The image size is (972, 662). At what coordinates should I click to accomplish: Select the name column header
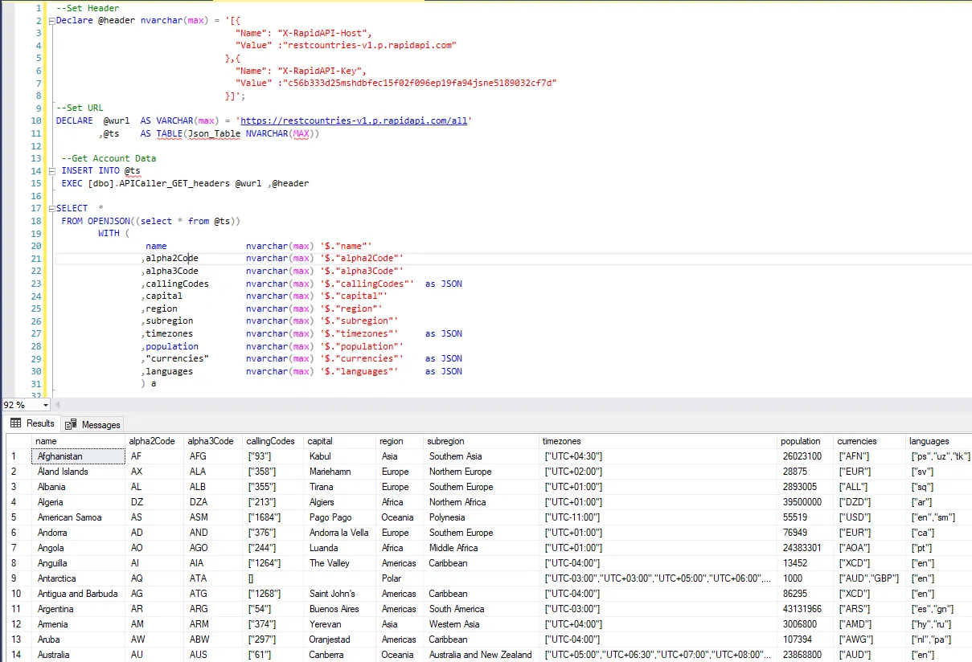point(78,441)
